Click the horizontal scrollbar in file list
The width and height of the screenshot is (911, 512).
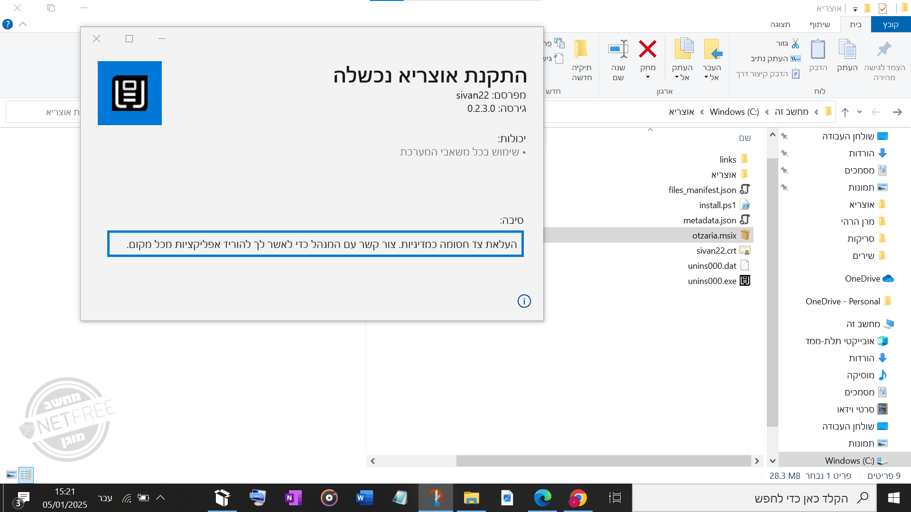(603, 461)
